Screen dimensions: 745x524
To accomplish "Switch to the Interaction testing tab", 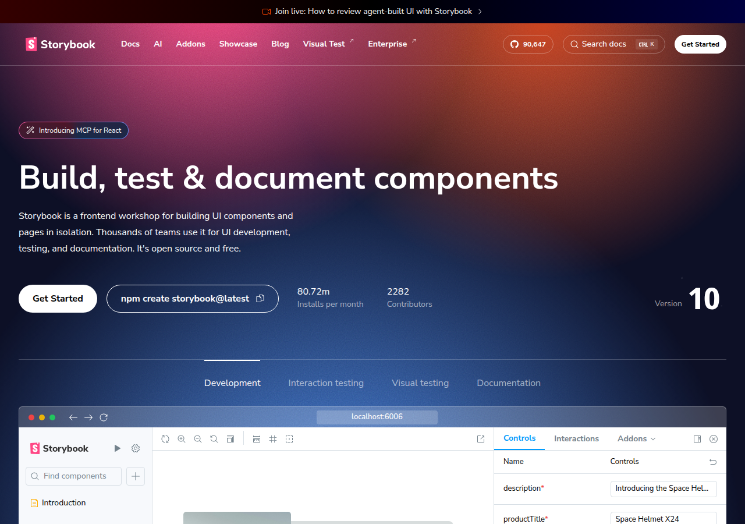I will tap(326, 383).
